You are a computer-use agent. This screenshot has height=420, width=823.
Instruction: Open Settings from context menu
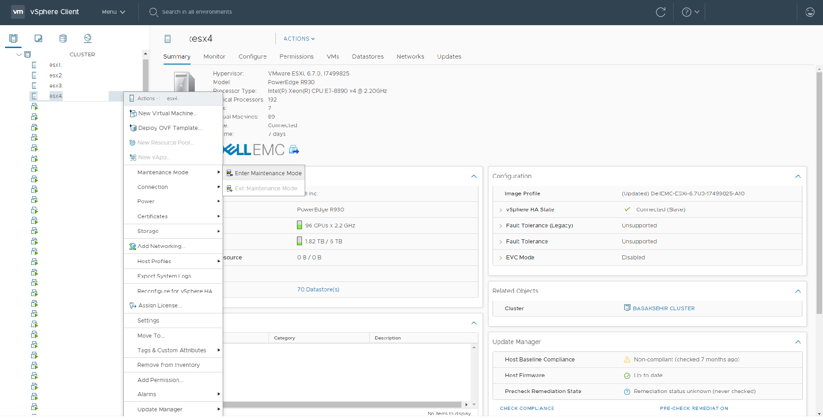[173, 321]
